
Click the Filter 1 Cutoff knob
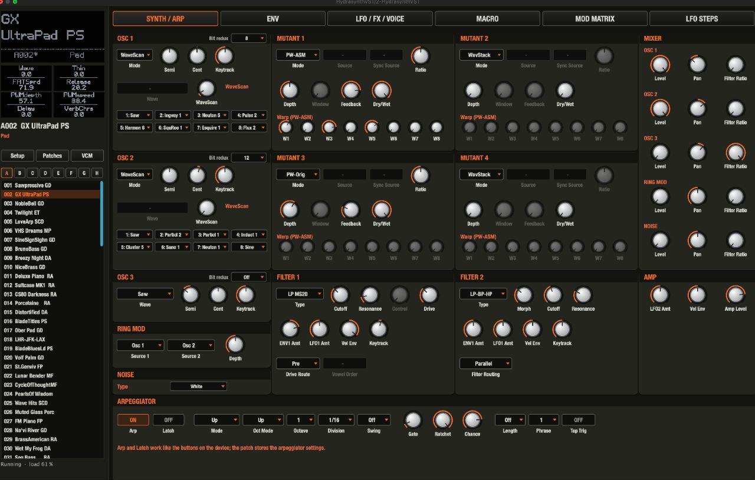[x=340, y=295]
